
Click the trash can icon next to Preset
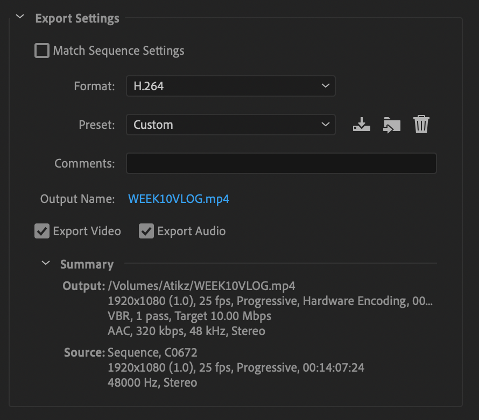(x=421, y=124)
